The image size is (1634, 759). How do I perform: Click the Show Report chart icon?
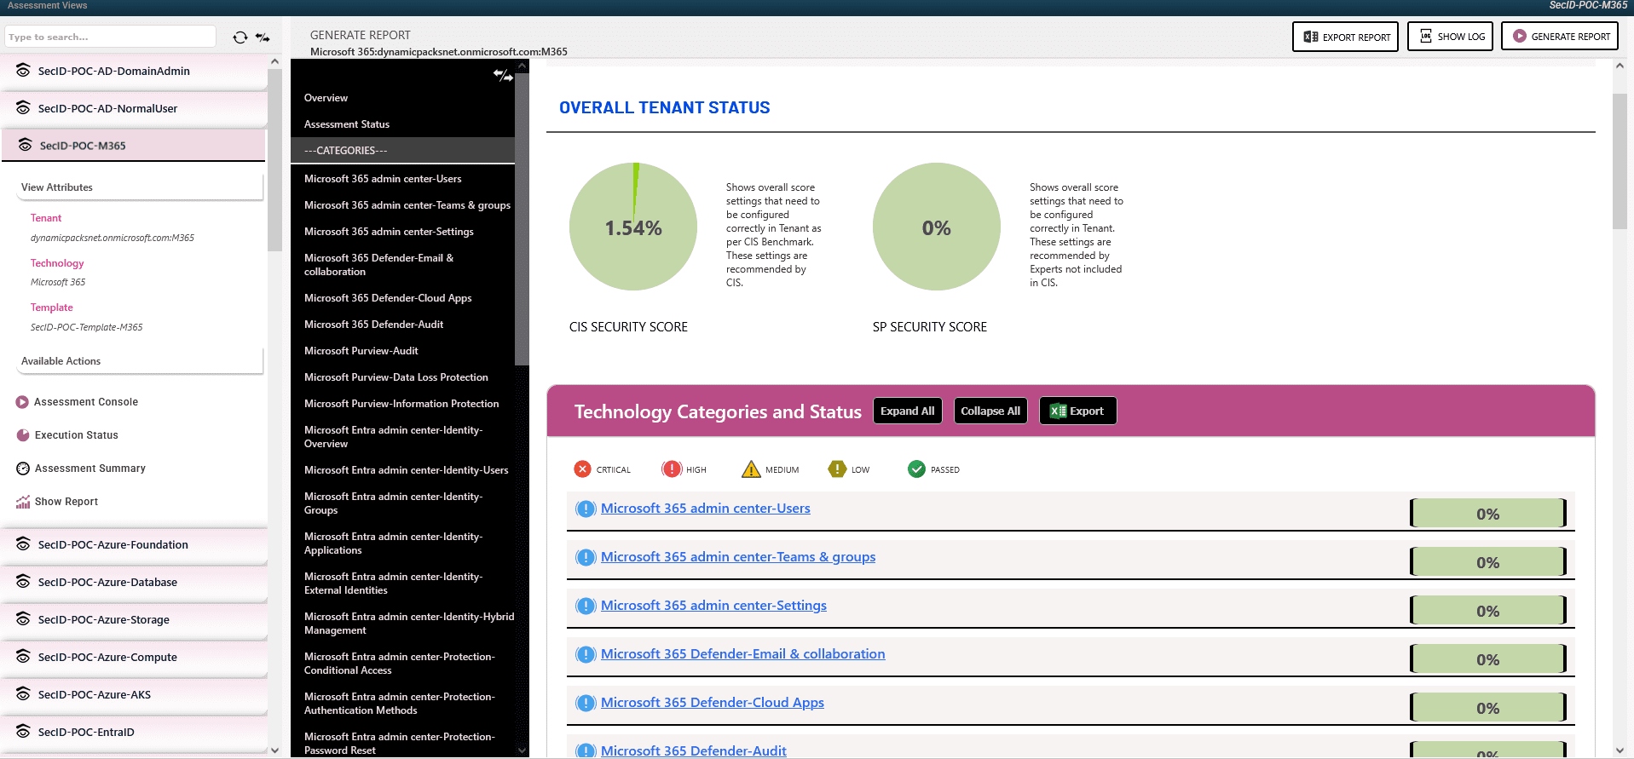pos(23,502)
